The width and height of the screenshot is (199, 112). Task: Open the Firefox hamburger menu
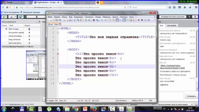click(196, 7)
